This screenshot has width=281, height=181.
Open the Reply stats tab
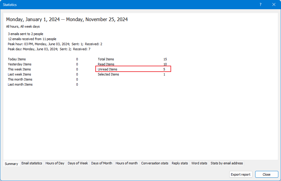(x=180, y=163)
